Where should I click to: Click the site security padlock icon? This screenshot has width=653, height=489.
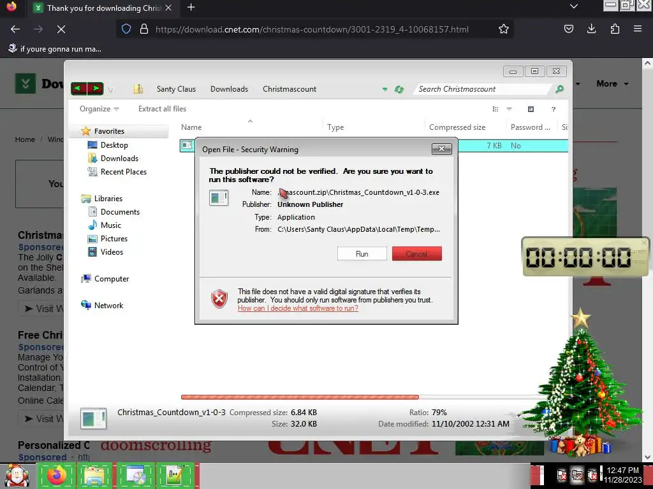(x=144, y=29)
